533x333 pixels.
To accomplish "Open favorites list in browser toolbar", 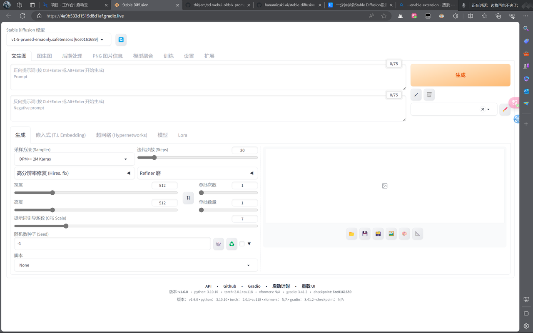I will [x=485, y=16].
